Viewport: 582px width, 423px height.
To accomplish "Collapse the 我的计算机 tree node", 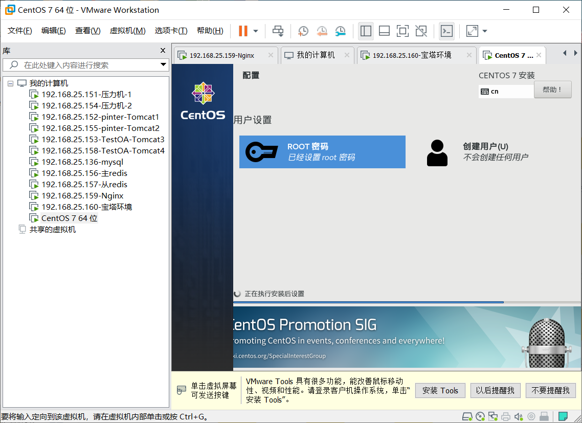I will pyautogui.click(x=10, y=83).
